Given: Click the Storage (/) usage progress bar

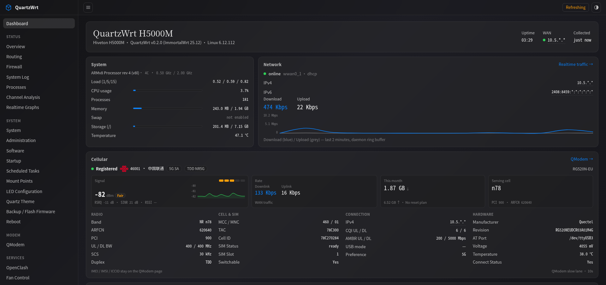Looking at the screenshot, I should (x=168, y=126).
